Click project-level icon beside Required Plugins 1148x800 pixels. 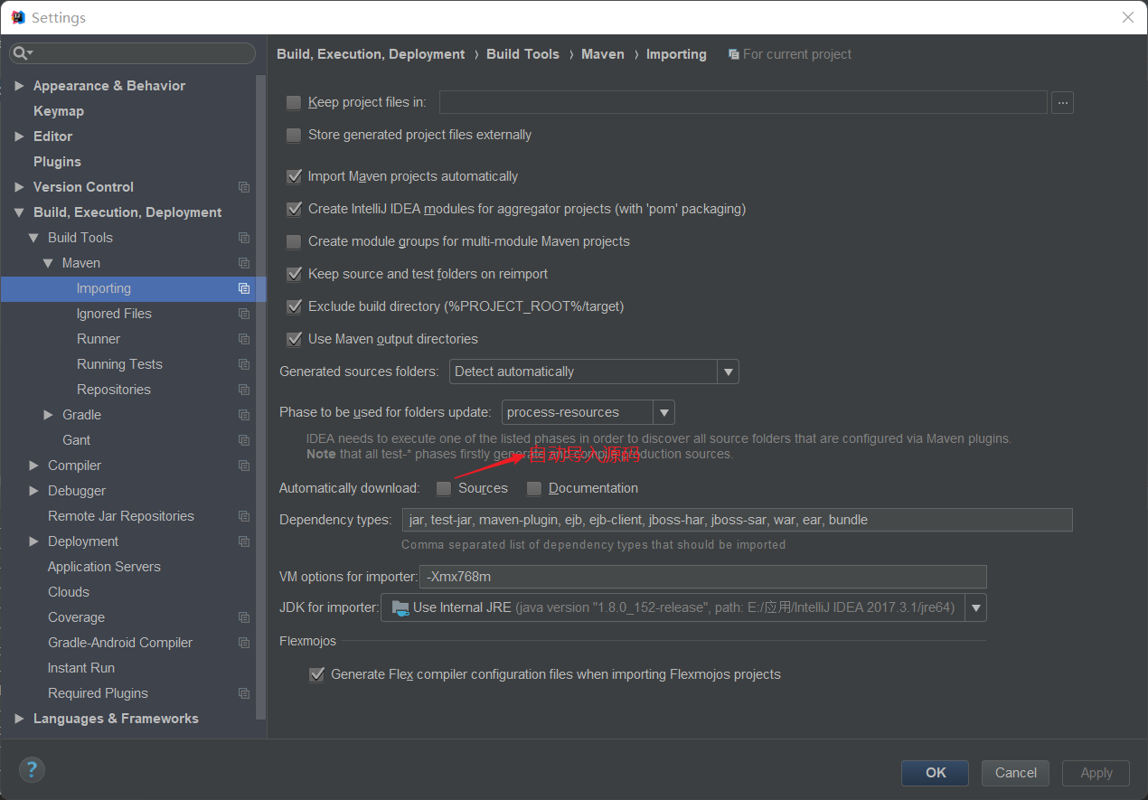point(244,693)
